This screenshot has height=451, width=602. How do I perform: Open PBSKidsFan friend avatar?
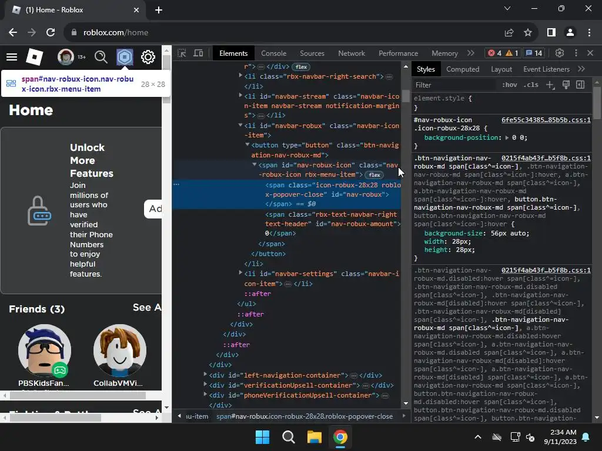tap(45, 351)
